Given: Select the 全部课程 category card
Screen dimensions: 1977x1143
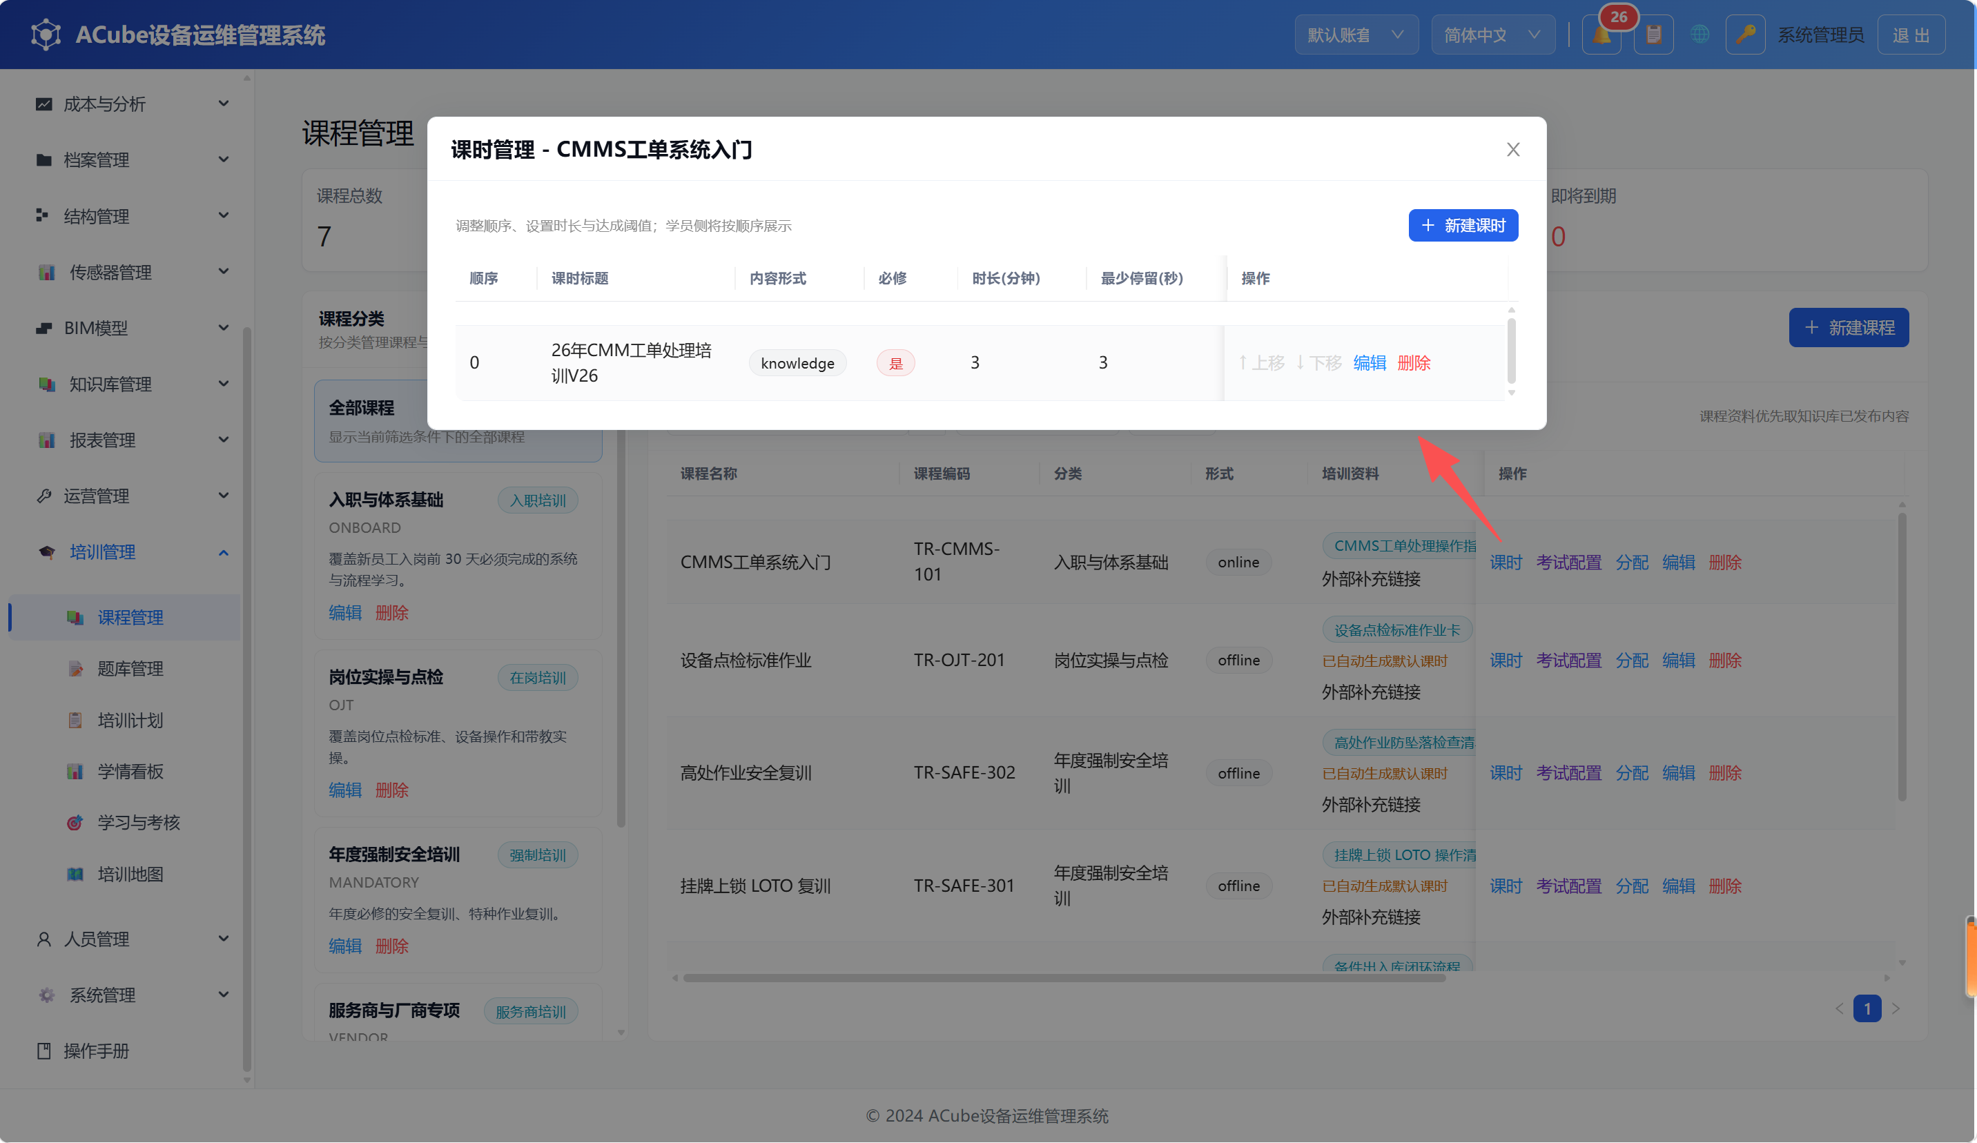Looking at the screenshot, I should click(458, 421).
